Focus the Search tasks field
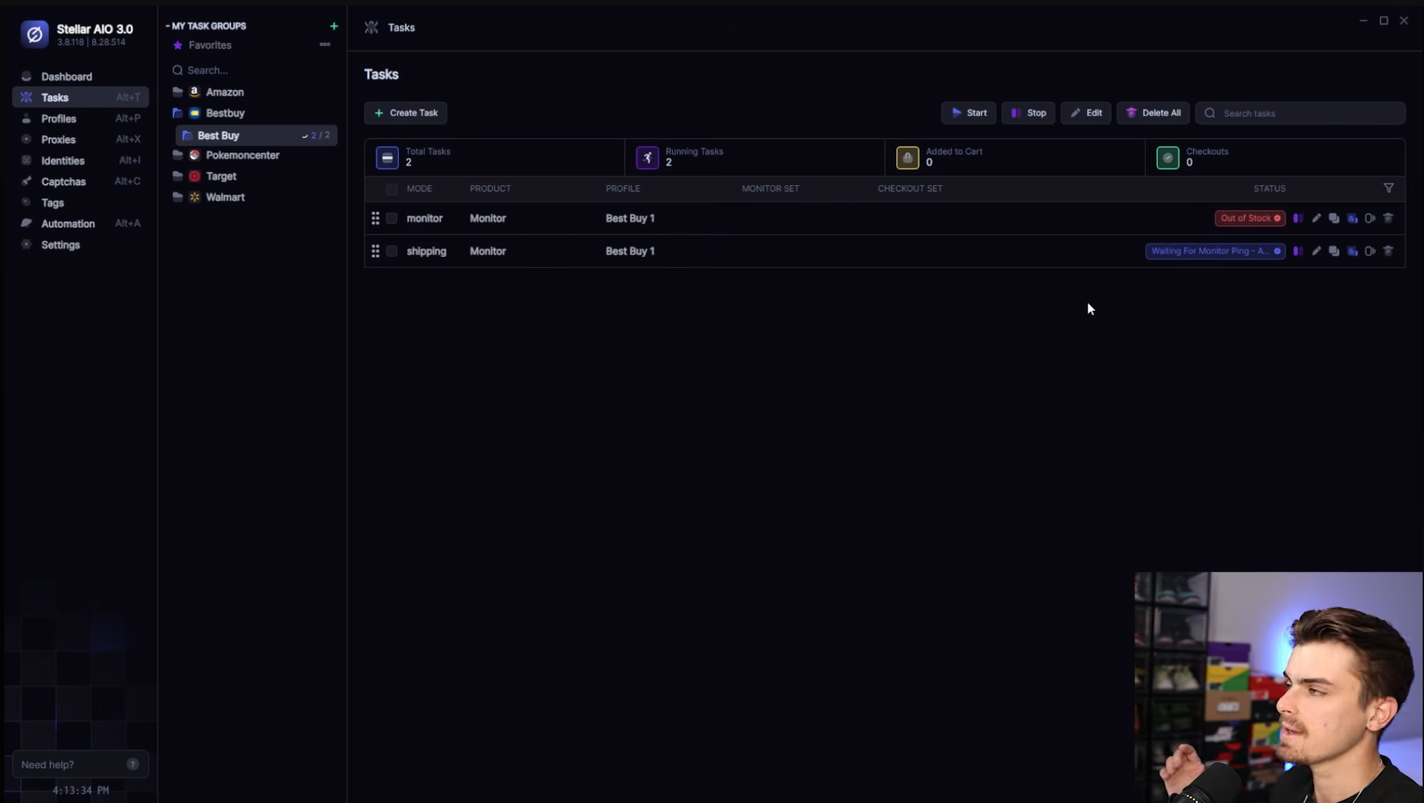The width and height of the screenshot is (1424, 803). (1300, 113)
